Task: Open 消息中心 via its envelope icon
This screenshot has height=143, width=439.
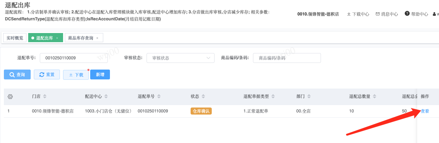Action: (x=378, y=14)
